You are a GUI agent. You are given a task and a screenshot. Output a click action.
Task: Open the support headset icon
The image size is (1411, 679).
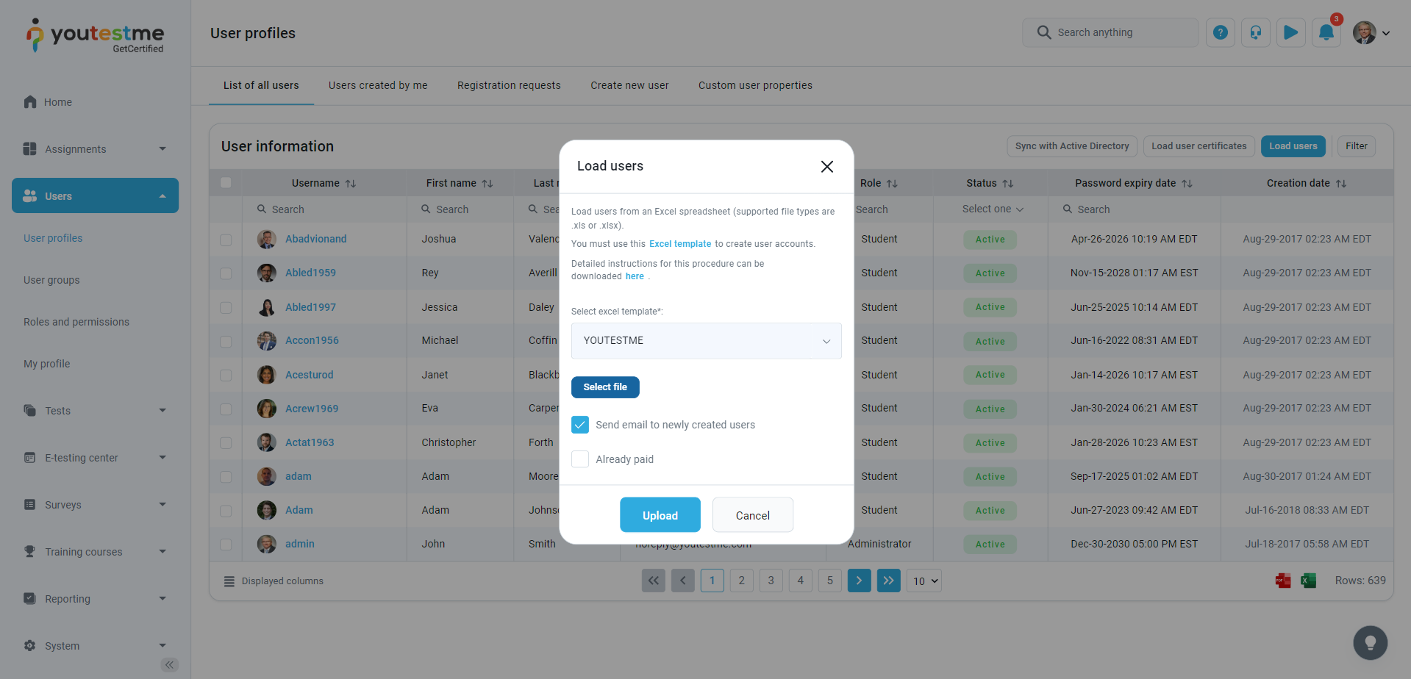pyautogui.click(x=1255, y=32)
